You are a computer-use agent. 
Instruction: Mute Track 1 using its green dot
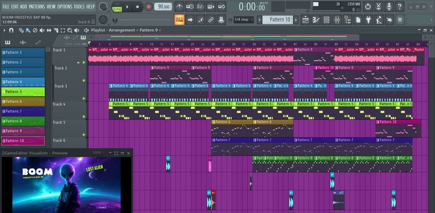(84, 63)
